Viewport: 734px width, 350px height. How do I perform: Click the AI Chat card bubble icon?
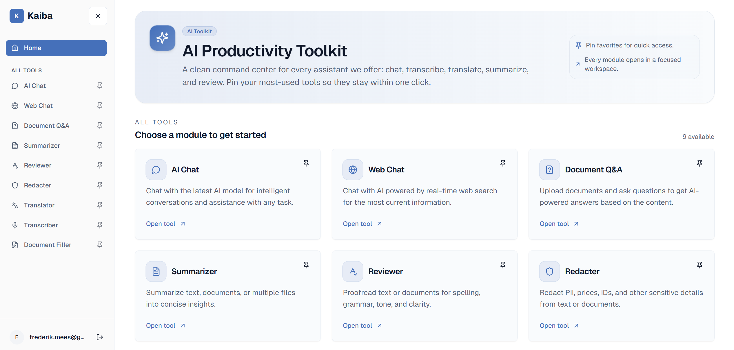pos(156,170)
